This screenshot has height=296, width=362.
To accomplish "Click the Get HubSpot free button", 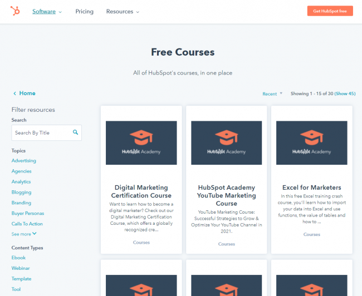I will coord(330,11).
